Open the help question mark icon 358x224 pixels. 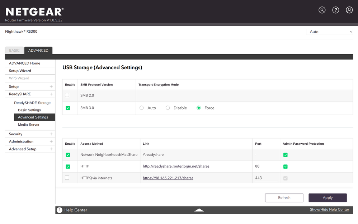[335, 10]
